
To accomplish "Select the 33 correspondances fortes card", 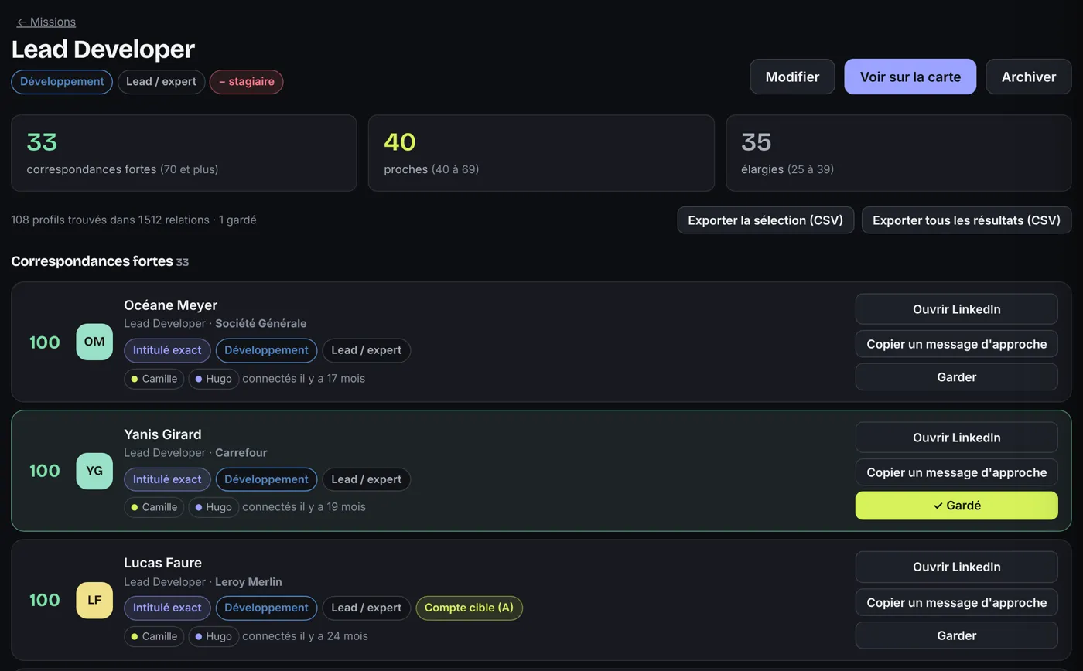I will 184,153.
